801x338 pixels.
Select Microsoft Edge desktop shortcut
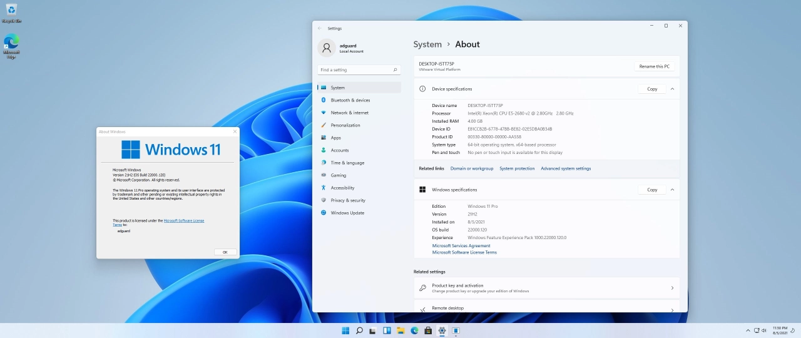click(x=11, y=46)
